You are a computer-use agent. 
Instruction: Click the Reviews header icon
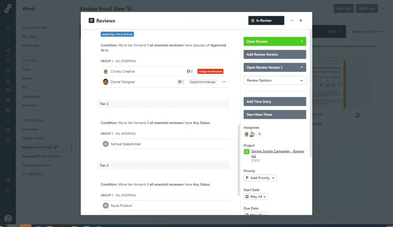[91, 21]
